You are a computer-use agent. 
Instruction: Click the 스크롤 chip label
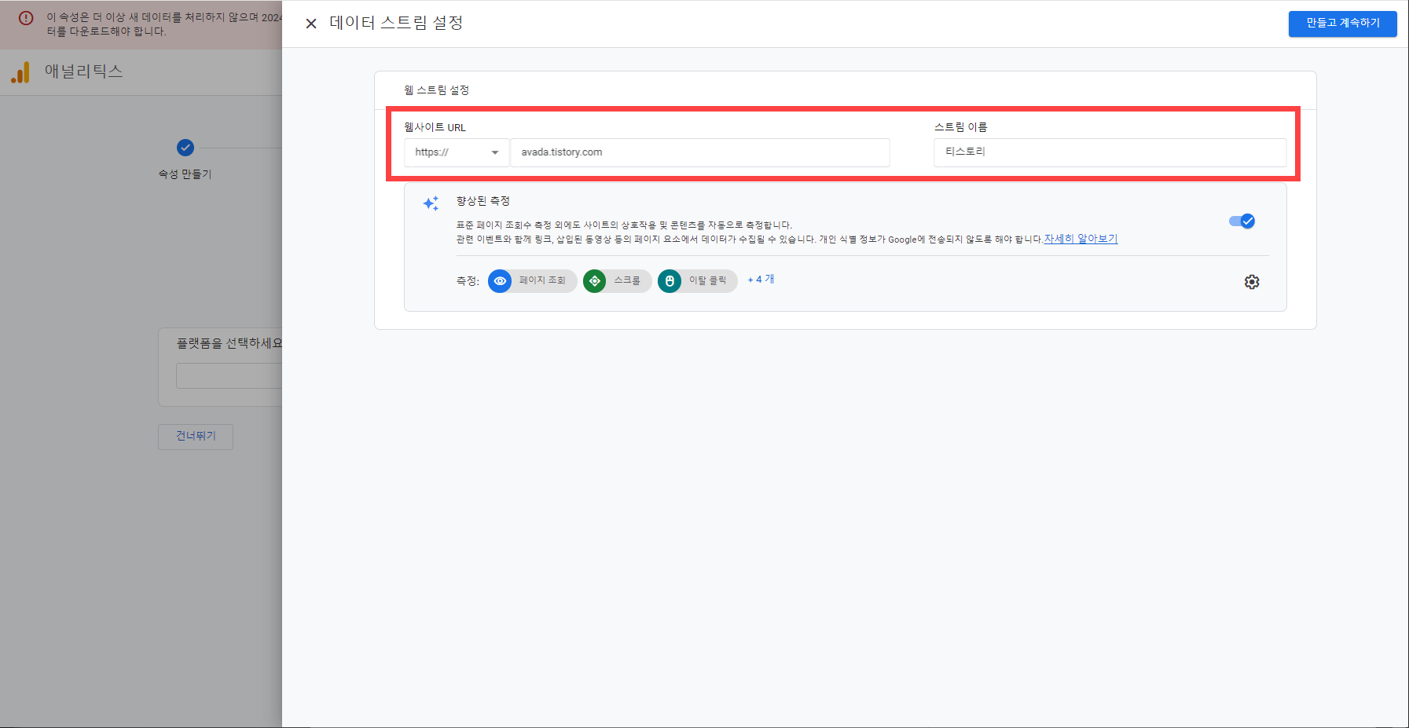[627, 280]
